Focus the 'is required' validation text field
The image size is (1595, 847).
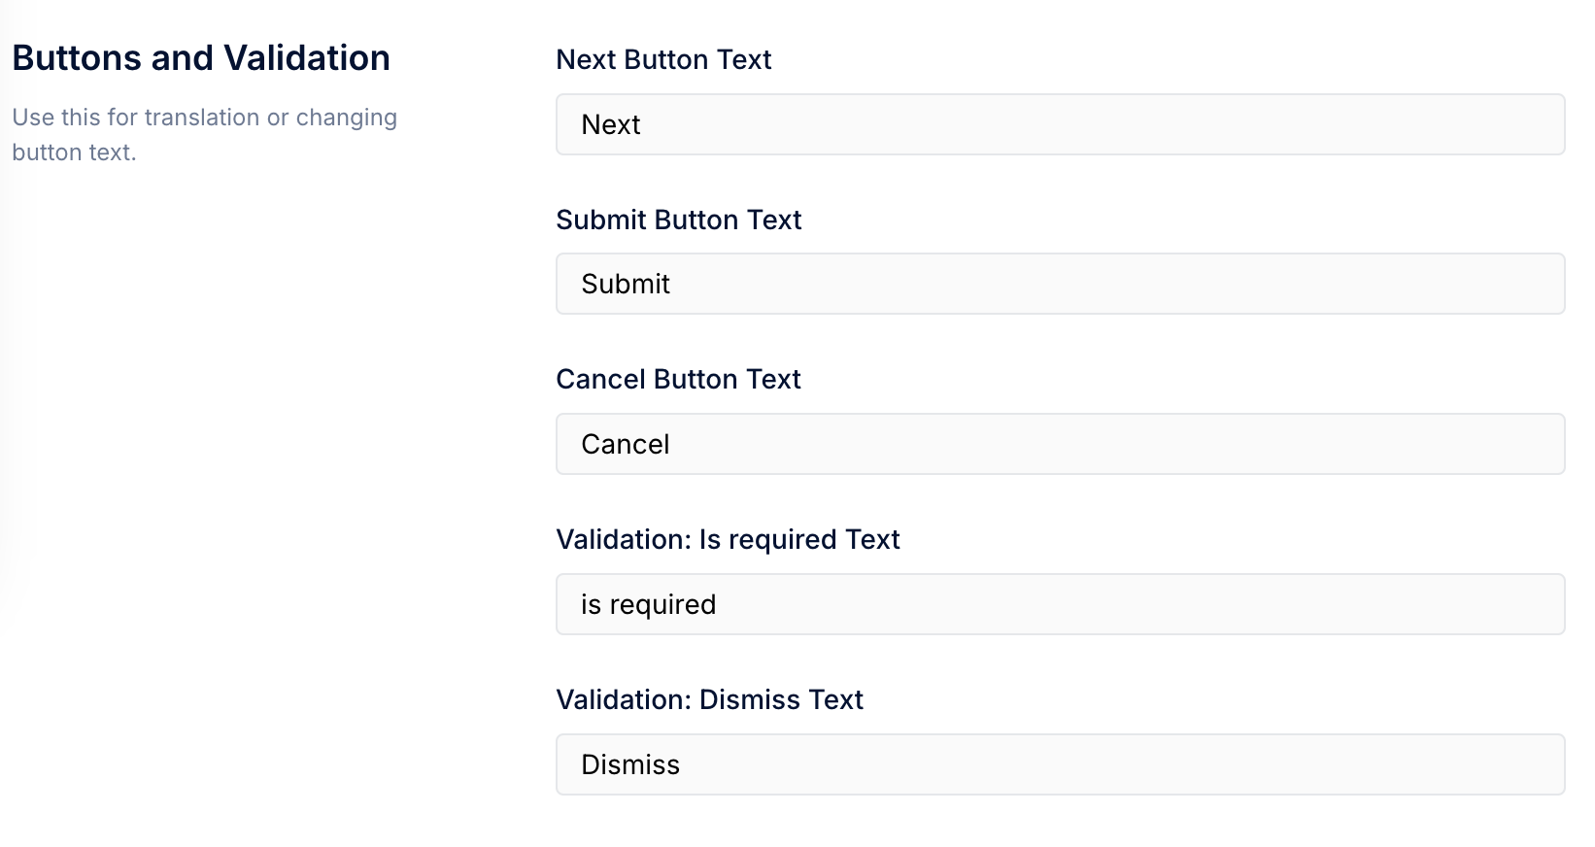pyautogui.click(x=1060, y=604)
